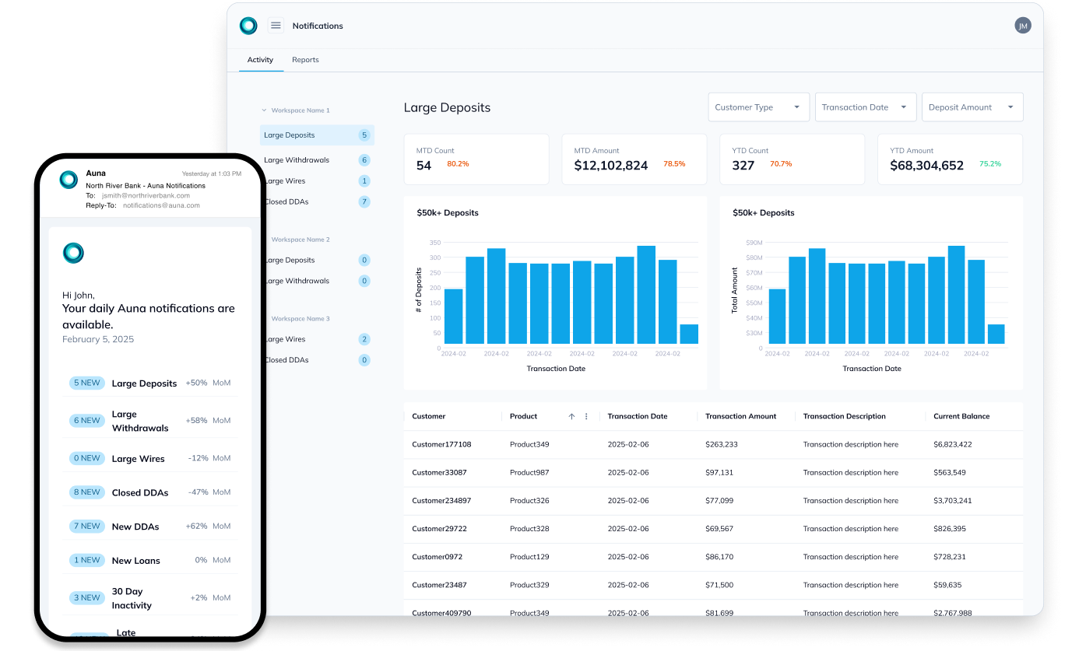Image resolution: width=1086 pixels, height=651 pixels.
Task: Click the tallest bar in # of Deposits chart
Action: coord(645,295)
